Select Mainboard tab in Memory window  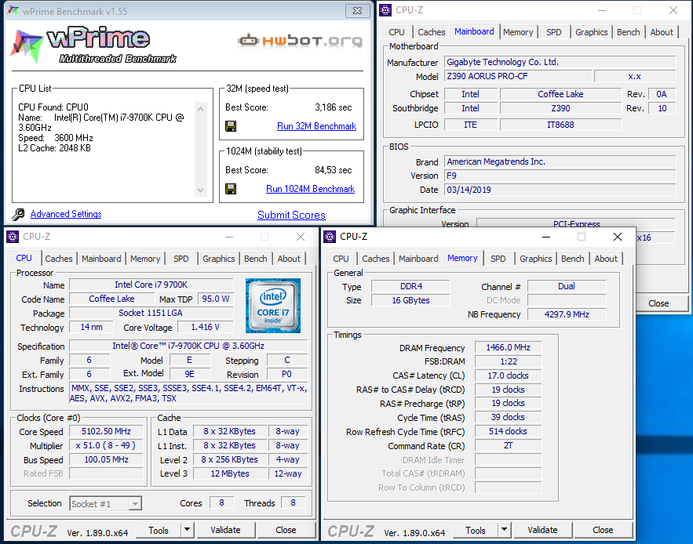pos(418,259)
